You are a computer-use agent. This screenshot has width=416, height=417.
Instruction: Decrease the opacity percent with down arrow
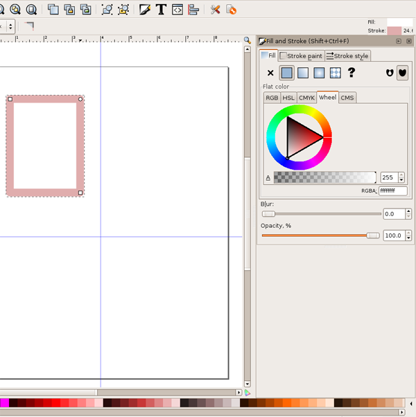pos(408,238)
